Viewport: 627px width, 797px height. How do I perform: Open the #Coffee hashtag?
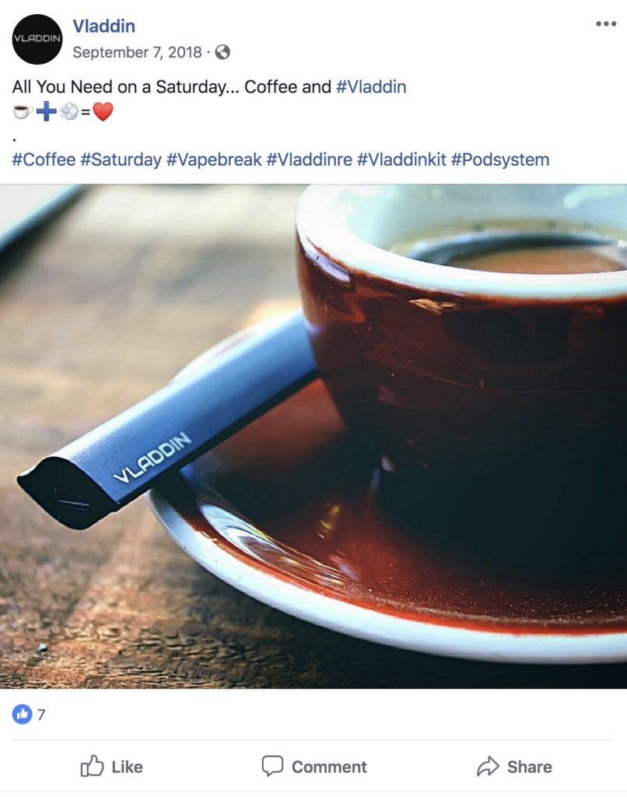coord(44,160)
